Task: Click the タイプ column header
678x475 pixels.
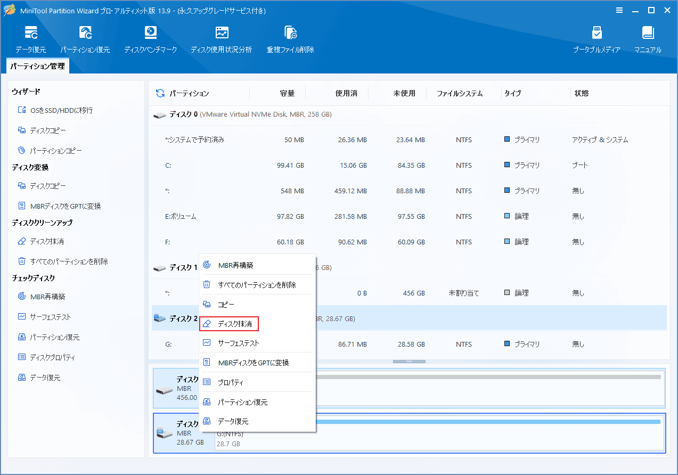Action: coord(512,93)
